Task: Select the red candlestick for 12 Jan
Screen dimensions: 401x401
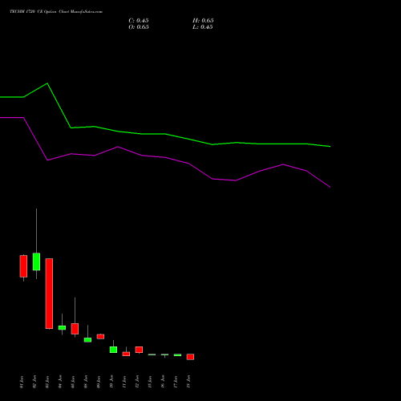Action: tap(139, 350)
